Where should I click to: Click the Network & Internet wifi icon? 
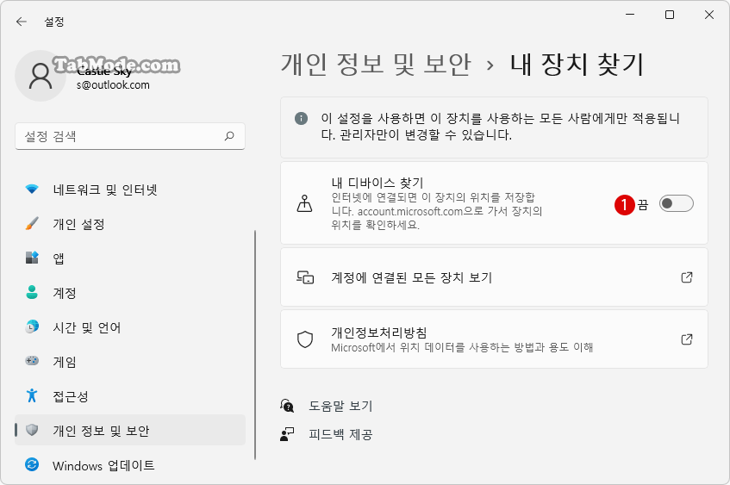point(32,189)
